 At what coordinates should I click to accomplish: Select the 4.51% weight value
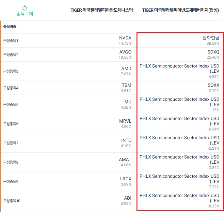[126, 91]
